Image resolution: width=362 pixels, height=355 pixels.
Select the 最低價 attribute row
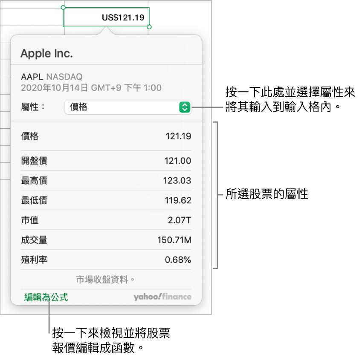click(x=106, y=200)
